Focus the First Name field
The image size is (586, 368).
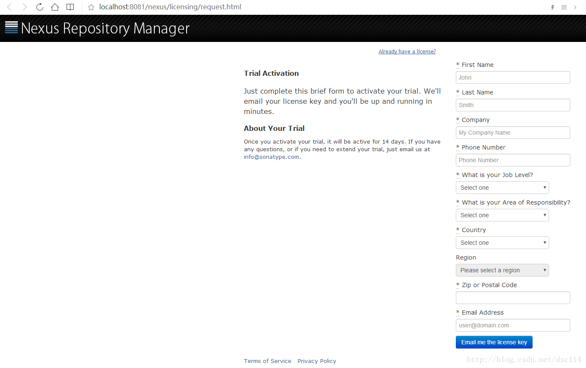click(513, 77)
